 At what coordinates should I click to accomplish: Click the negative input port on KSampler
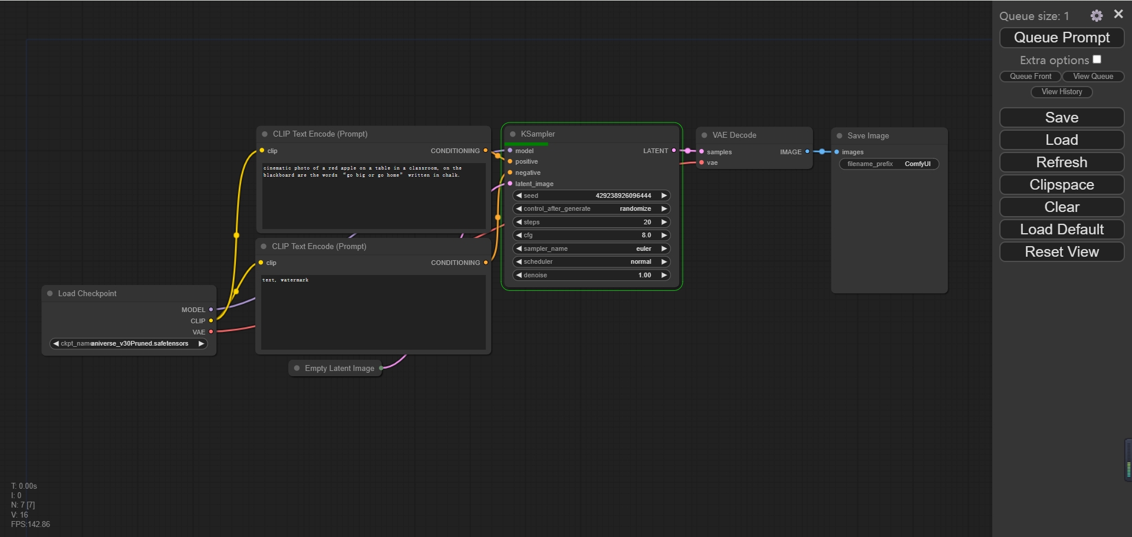click(510, 173)
